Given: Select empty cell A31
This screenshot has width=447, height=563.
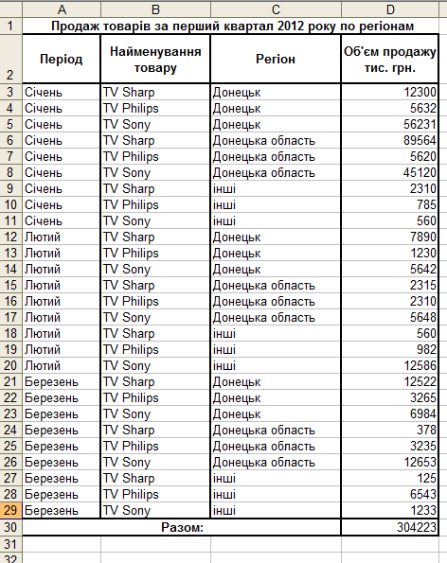Looking at the screenshot, I should pyautogui.click(x=62, y=544).
